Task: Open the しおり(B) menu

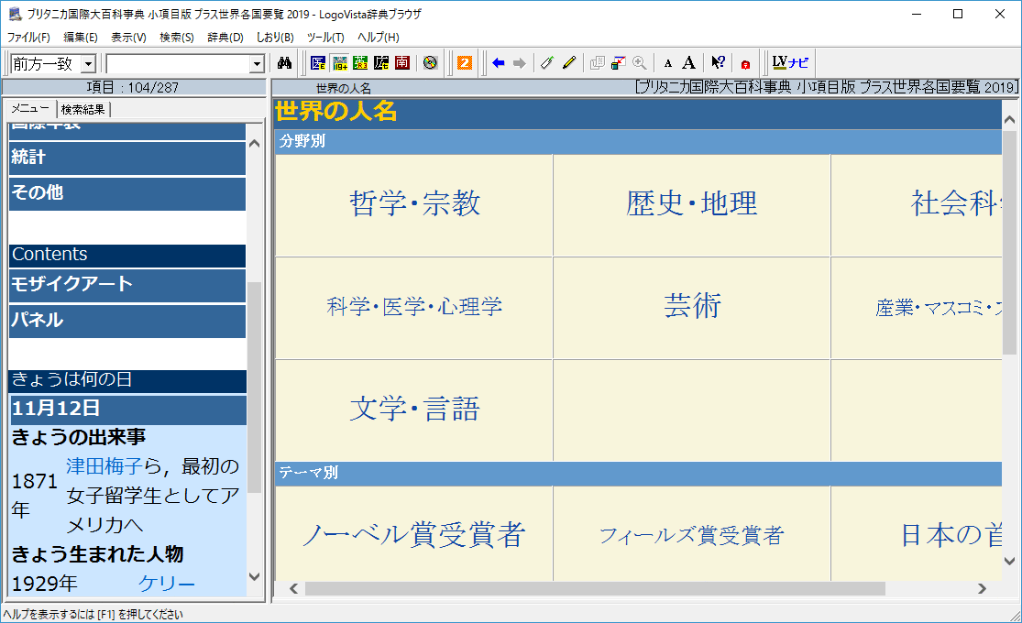Action: coord(275,38)
